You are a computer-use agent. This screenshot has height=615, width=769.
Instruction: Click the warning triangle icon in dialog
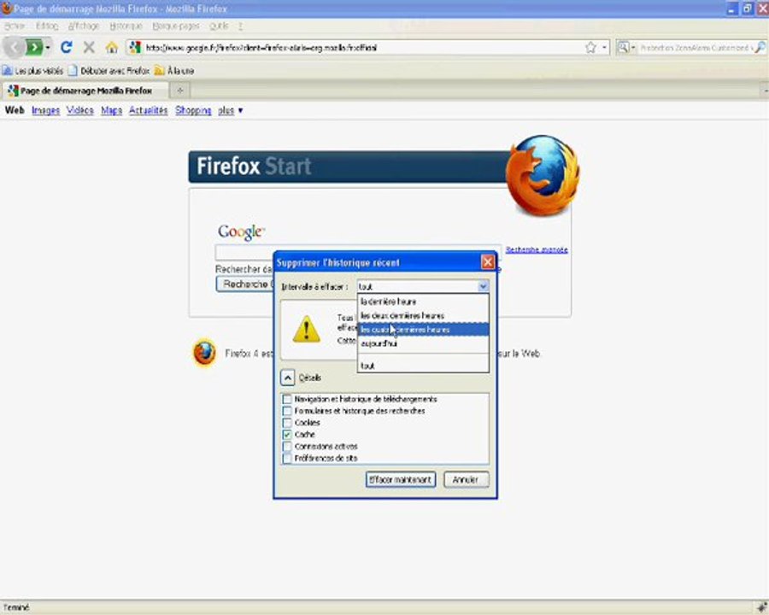pyautogui.click(x=307, y=329)
